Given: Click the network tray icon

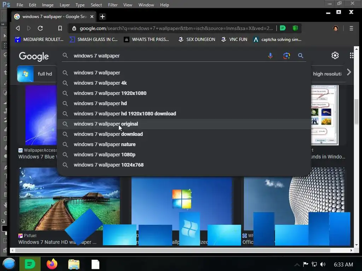Looking at the screenshot, I should [314, 264].
